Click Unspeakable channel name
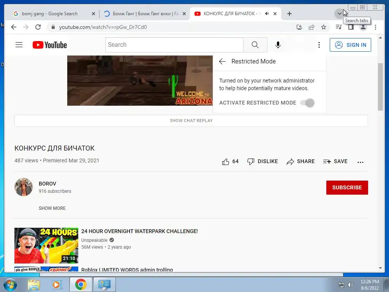The image size is (389, 292). coord(94,240)
